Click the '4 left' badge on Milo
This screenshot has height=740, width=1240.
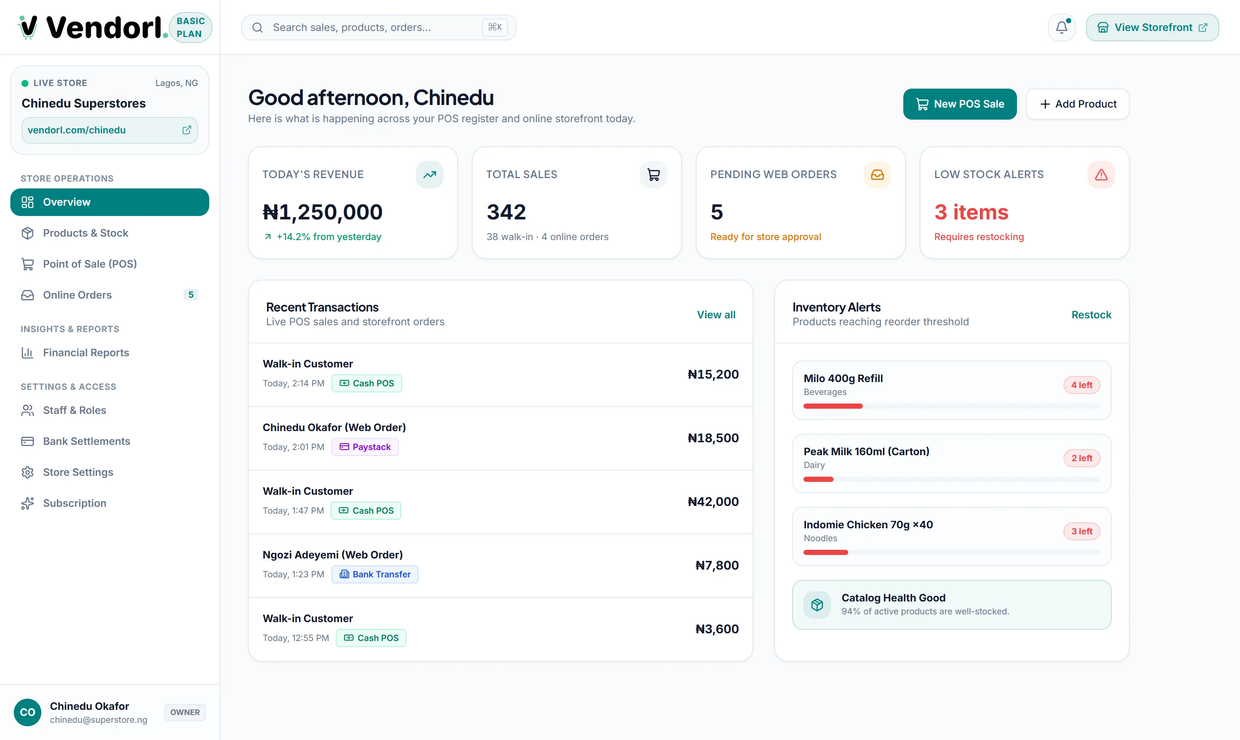[1081, 385]
